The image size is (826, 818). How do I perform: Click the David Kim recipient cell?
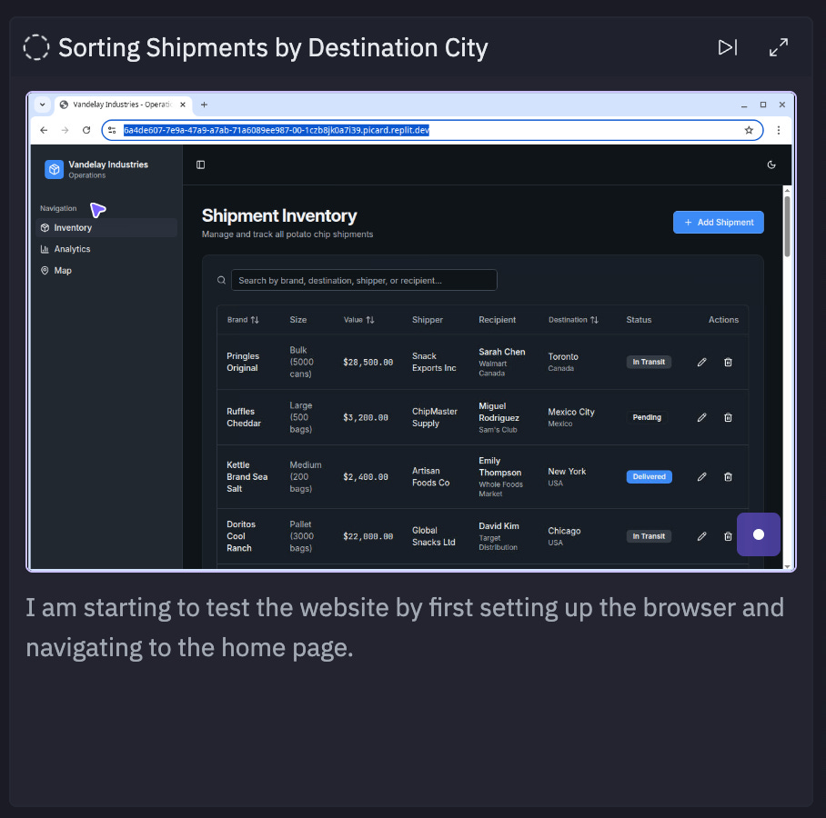[x=499, y=536]
